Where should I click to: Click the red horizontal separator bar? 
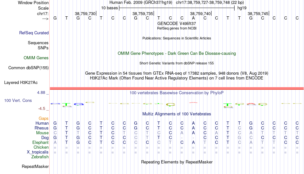177,88
